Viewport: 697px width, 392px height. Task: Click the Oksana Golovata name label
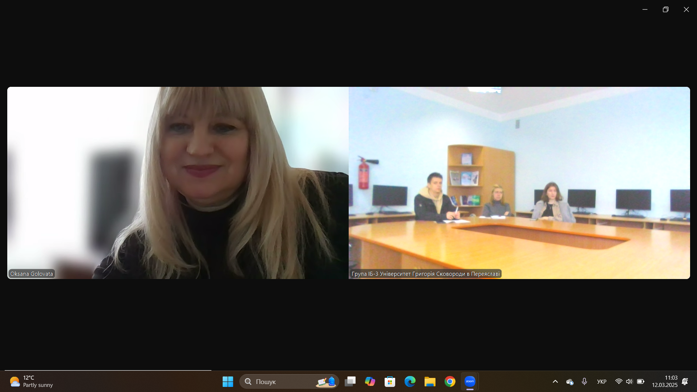32,274
